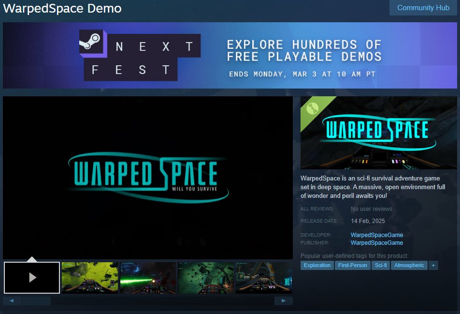Select the Atmospheric tag
This screenshot has width=460, height=314.
[x=409, y=265]
